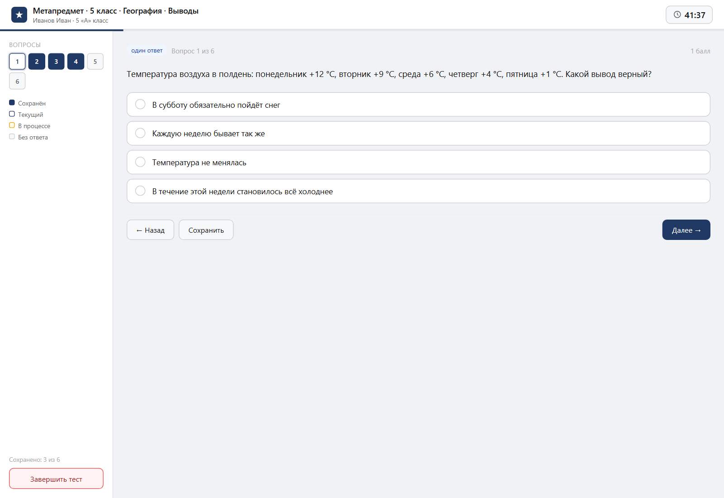Click the timer showing 41:37

coord(689,15)
